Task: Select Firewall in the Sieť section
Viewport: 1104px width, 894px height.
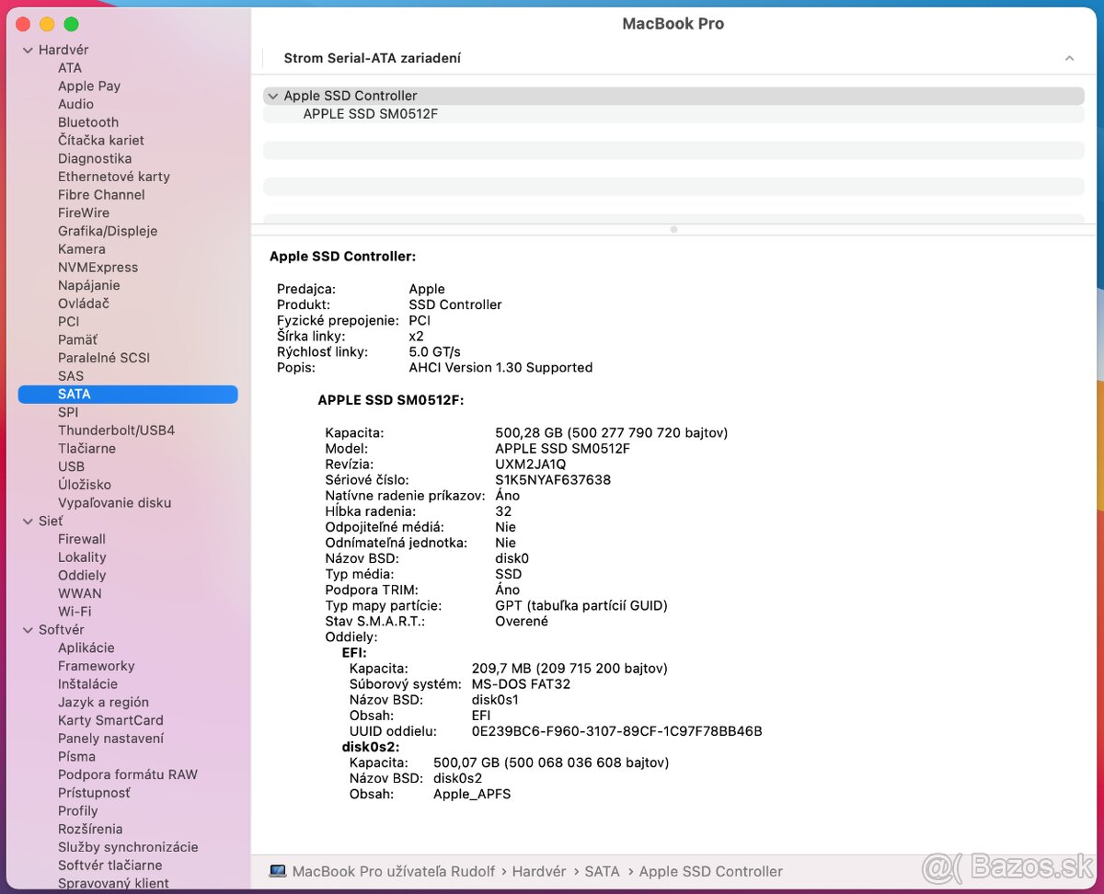Action: coord(81,539)
